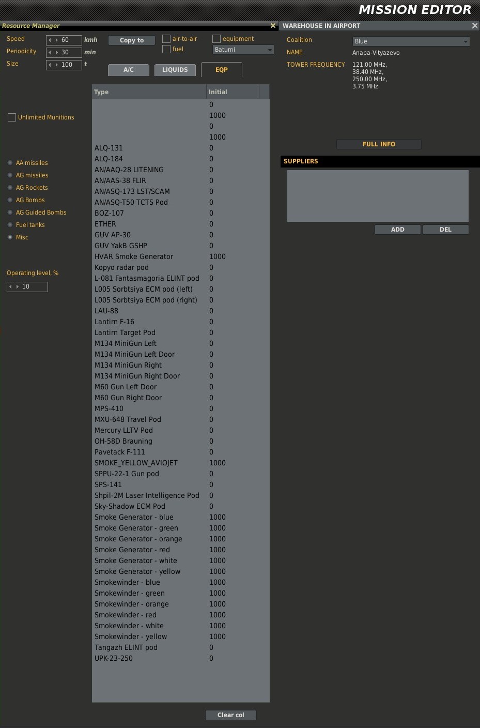Open FULL INFO for the airport
The height and width of the screenshot is (728, 480).
tap(379, 144)
